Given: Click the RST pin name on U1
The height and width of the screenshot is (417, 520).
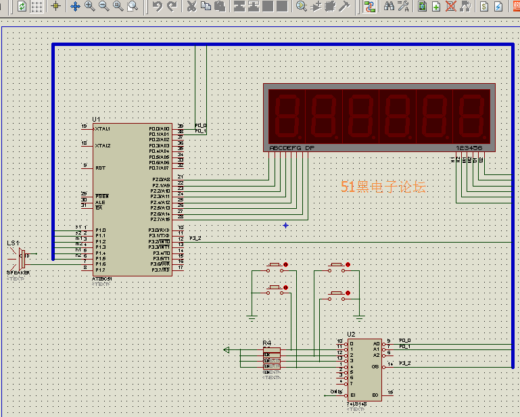Looking at the screenshot, I should 100,168.
